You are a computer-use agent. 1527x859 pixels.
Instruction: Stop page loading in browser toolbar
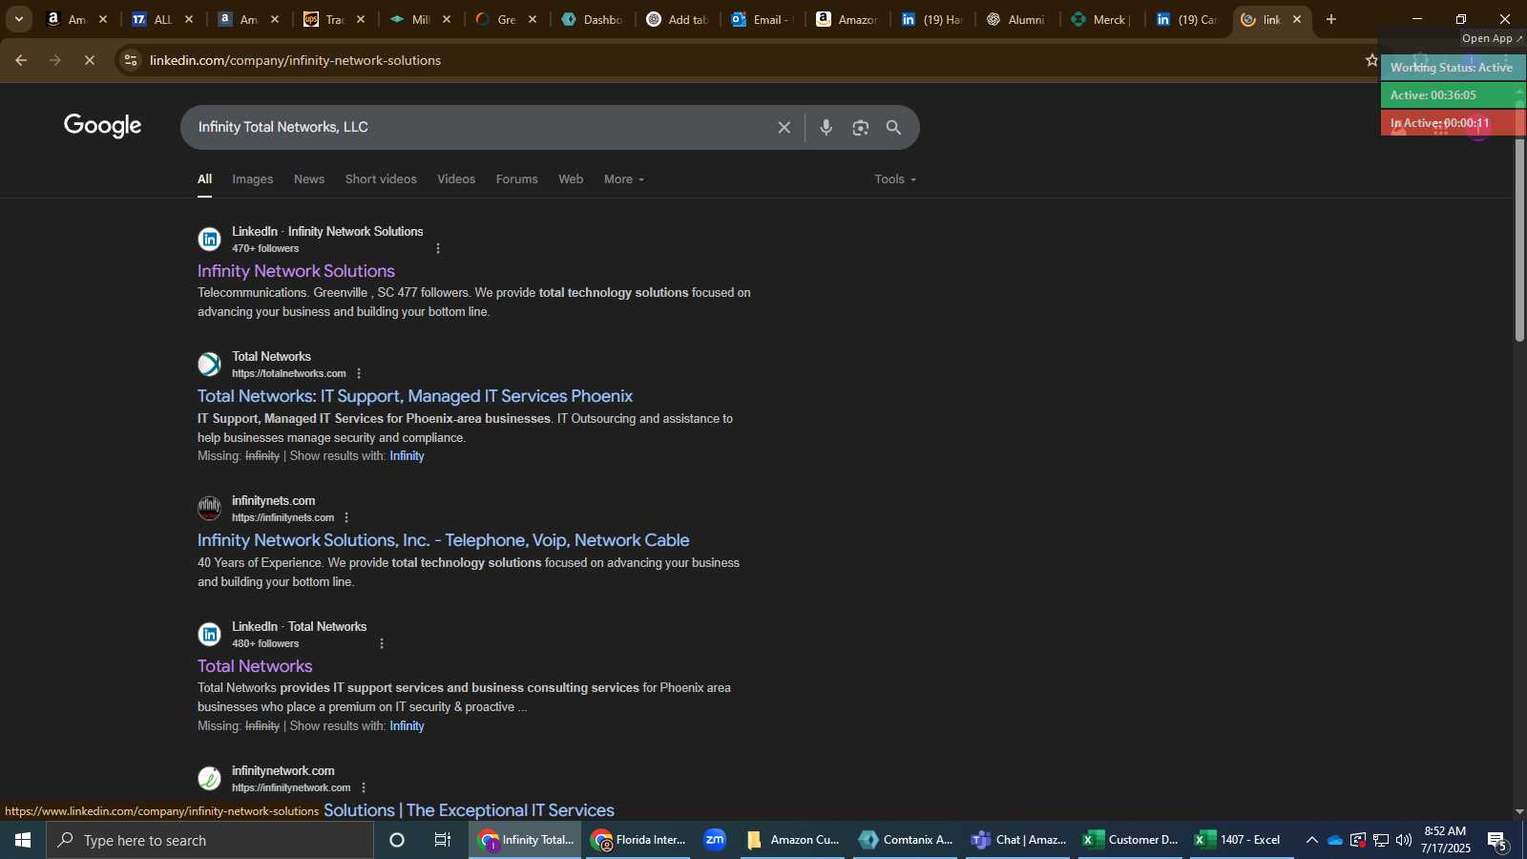coord(89,60)
